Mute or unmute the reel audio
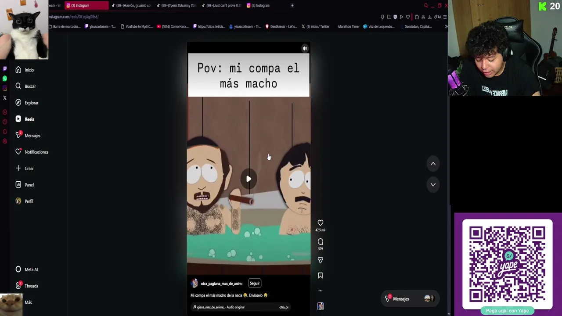This screenshot has width=562, height=316. [x=305, y=49]
